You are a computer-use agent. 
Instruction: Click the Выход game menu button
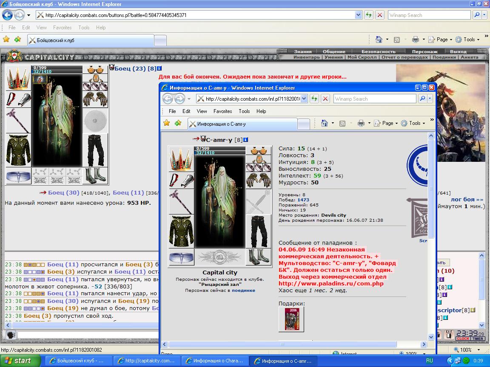pyautogui.click(x=458, y=51)
